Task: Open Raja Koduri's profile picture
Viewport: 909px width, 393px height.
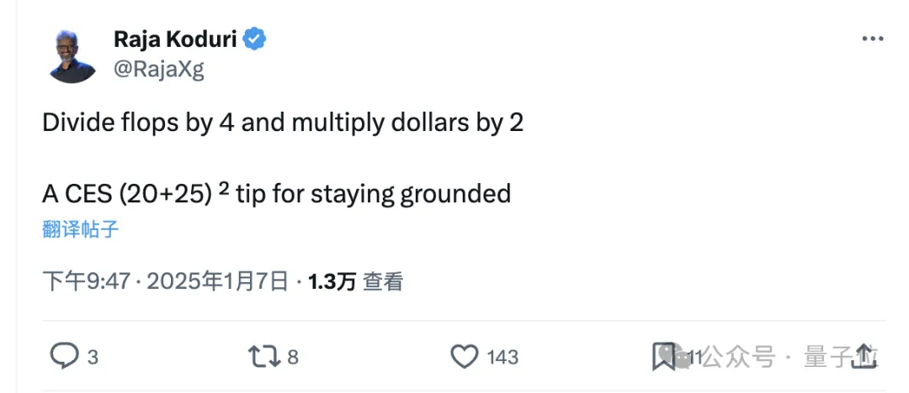Action: pos(72,55)
